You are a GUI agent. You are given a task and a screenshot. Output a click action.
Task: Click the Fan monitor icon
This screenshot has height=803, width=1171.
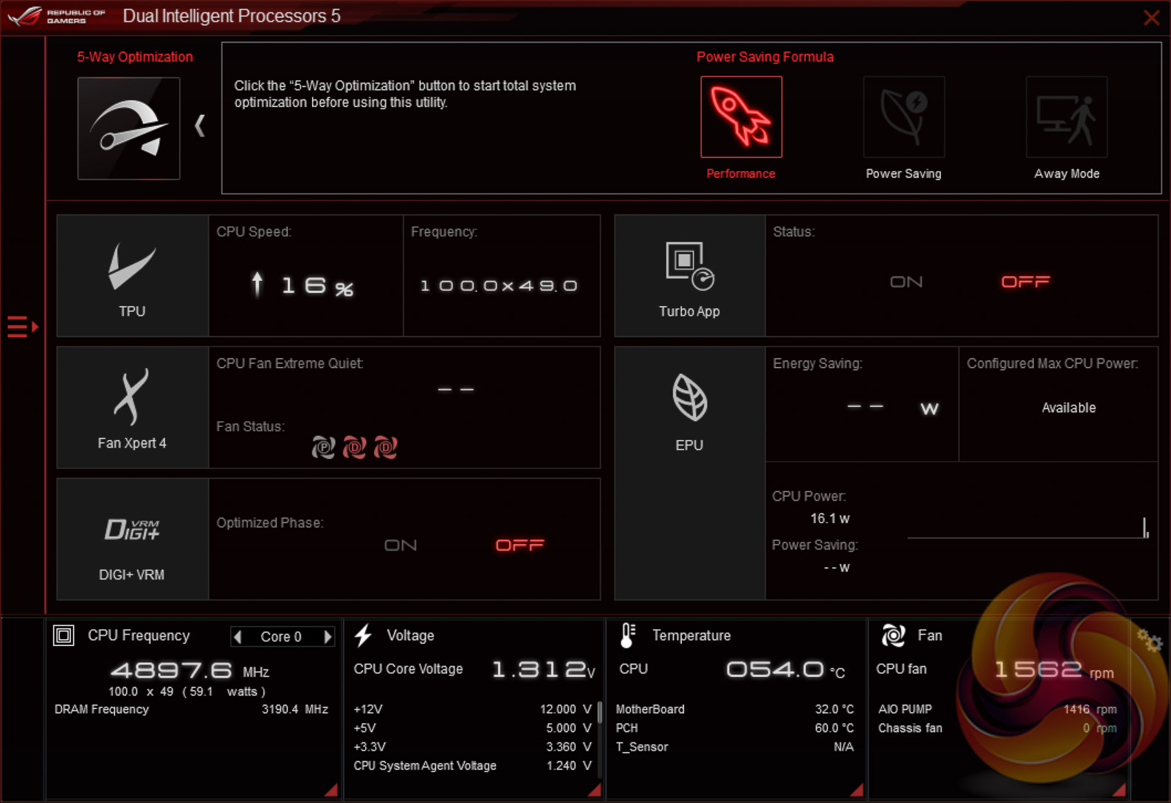click(x=893, y=635)
